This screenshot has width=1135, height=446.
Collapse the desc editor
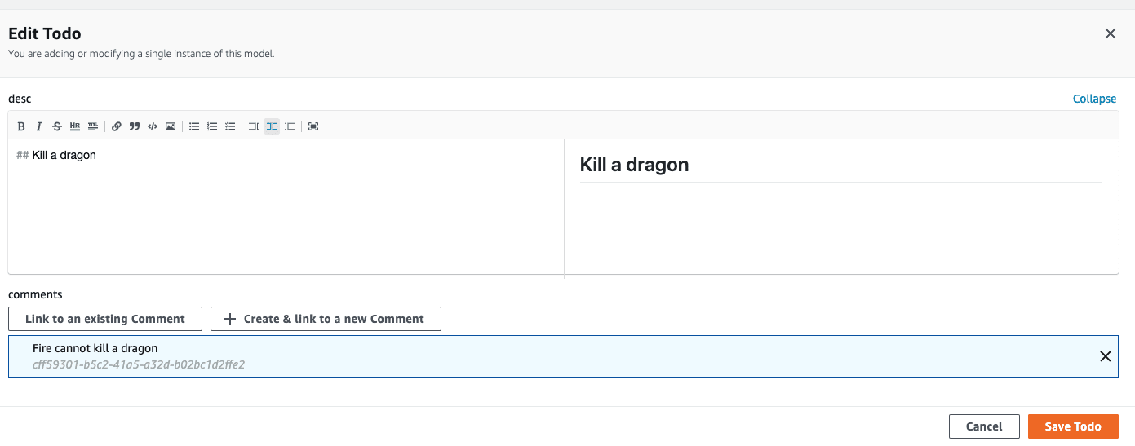click(1094, 99)
